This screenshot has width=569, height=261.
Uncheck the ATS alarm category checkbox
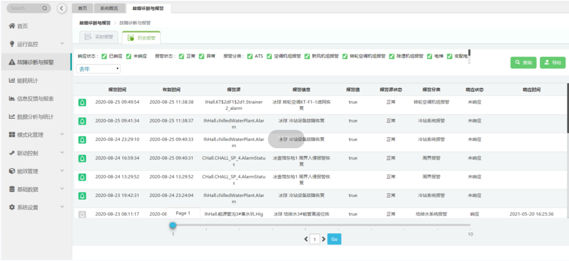(250, 56)
